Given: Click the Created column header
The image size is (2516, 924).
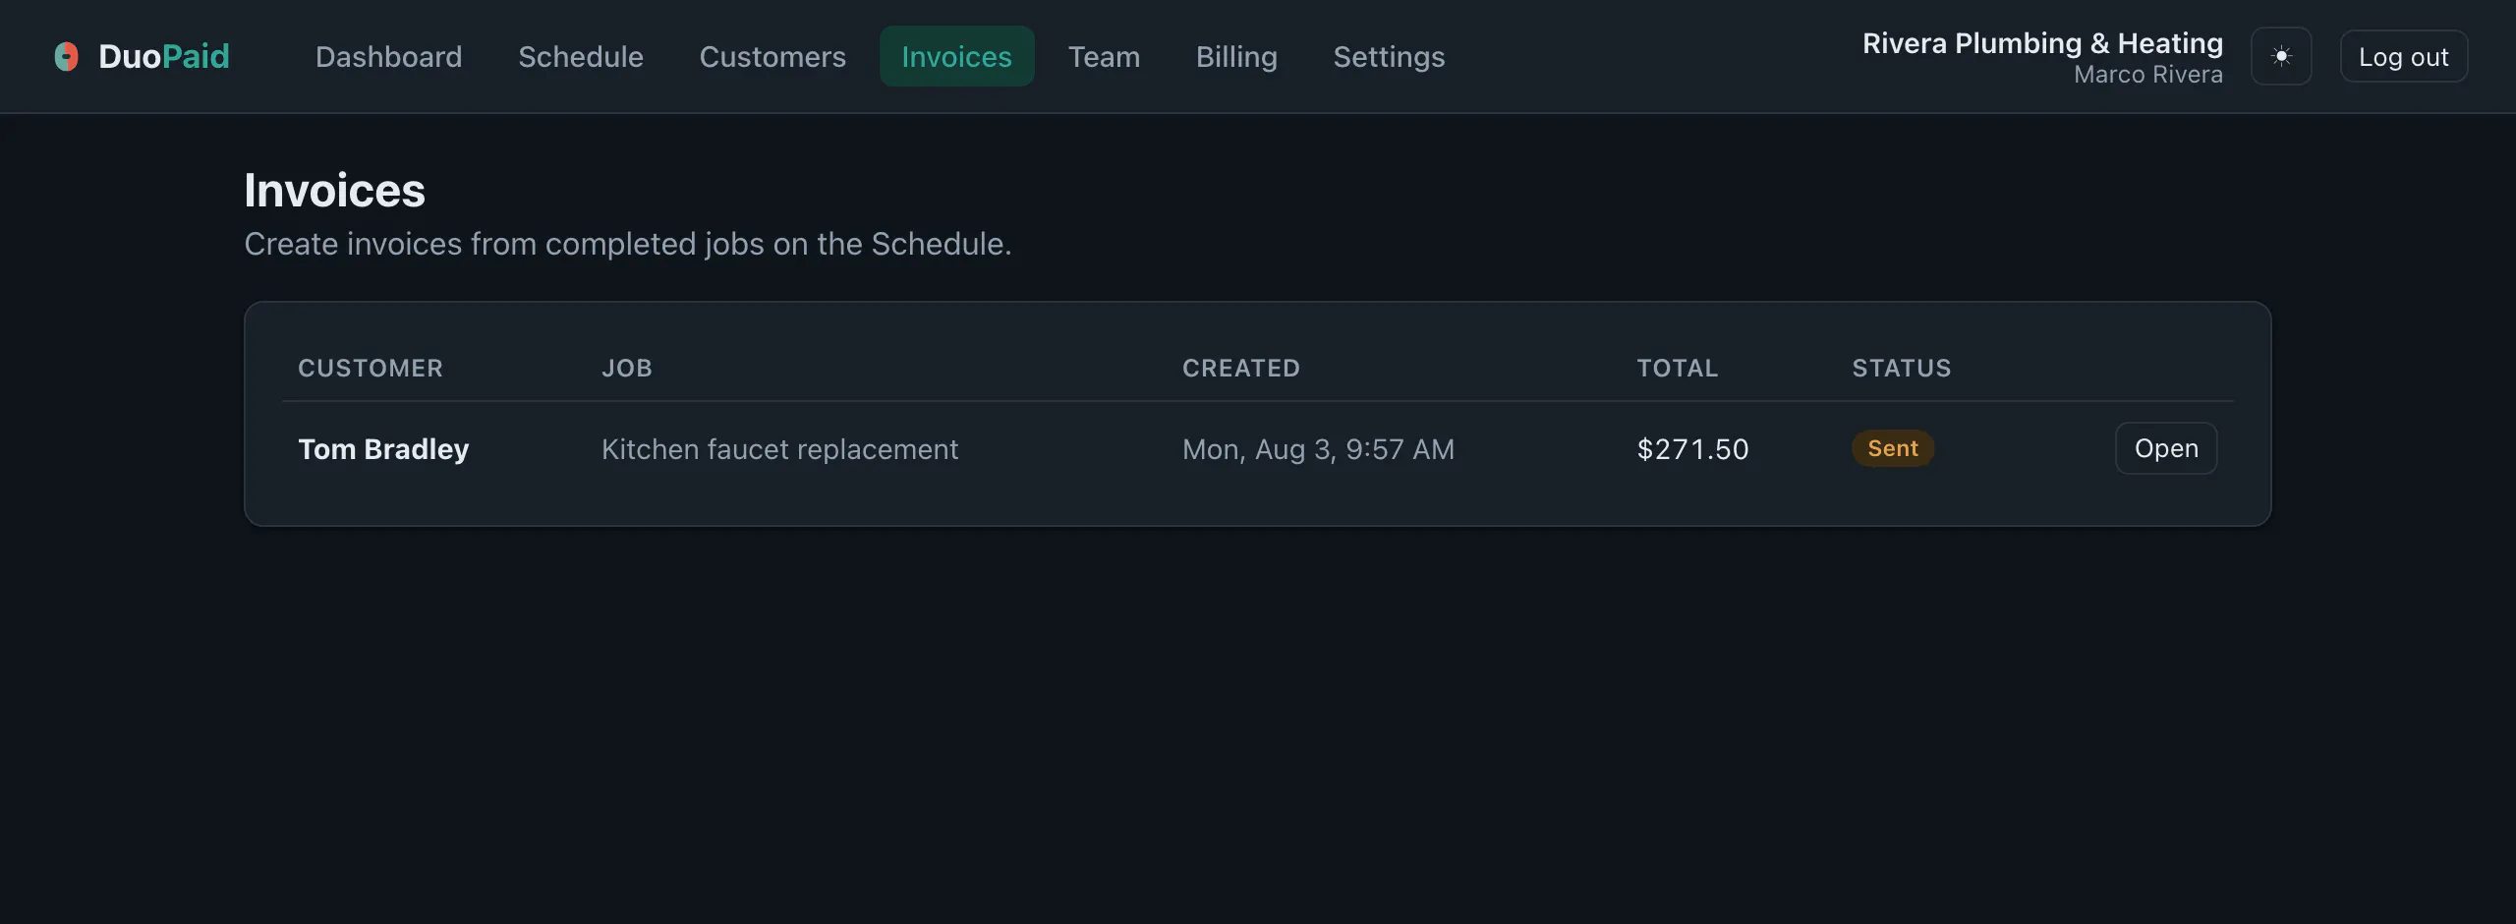Looking at the screenshot, I should (x=1241, y=368).
